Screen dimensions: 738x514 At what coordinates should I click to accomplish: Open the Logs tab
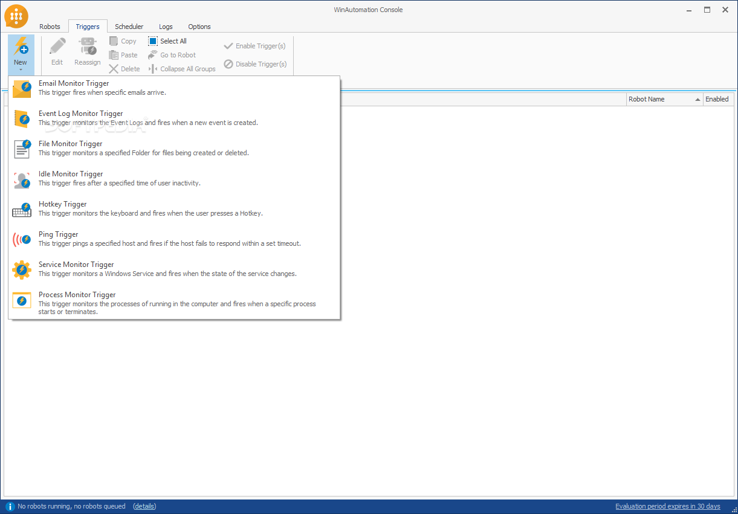pyautogui.click(x=166, y=27)
